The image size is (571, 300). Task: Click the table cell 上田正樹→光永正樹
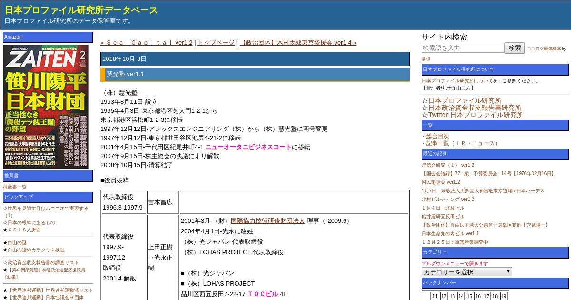[163, 258]
